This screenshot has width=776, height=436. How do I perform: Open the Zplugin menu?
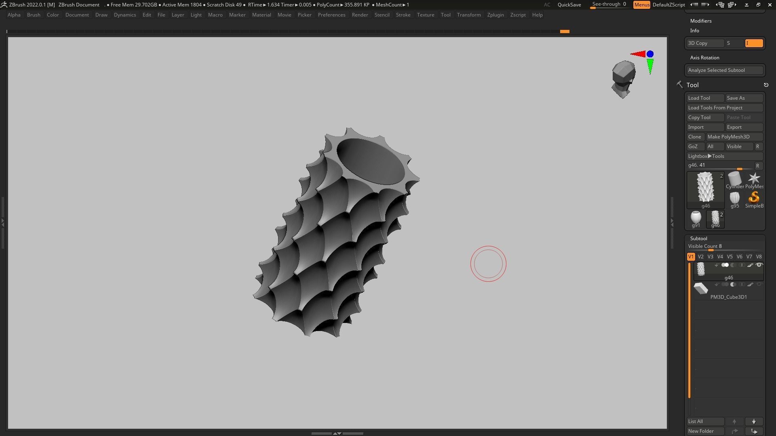495,15
